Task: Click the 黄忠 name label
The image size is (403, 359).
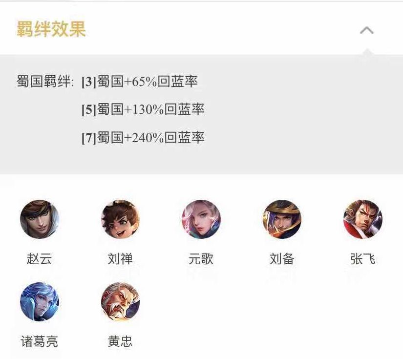Action: [x=120, y=341]
